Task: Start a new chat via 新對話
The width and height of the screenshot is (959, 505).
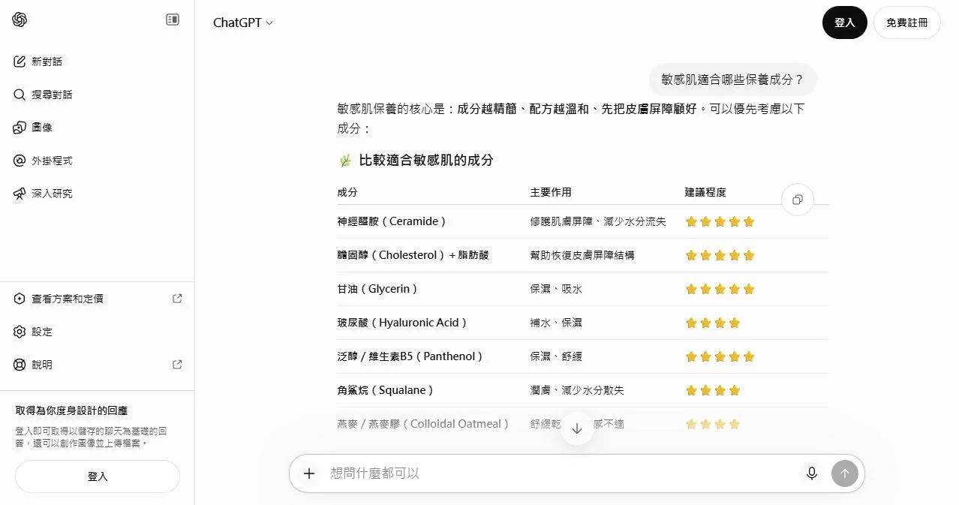Action: point(98,62)
